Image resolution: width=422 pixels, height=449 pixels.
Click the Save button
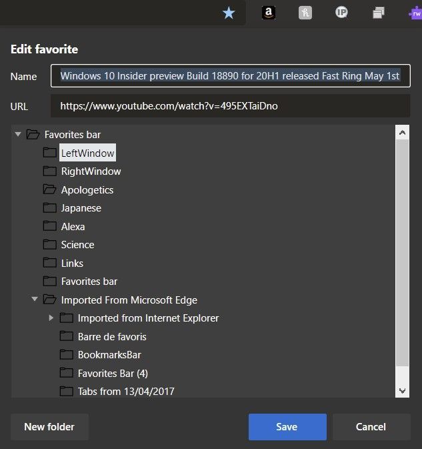(x=287, y=427)
